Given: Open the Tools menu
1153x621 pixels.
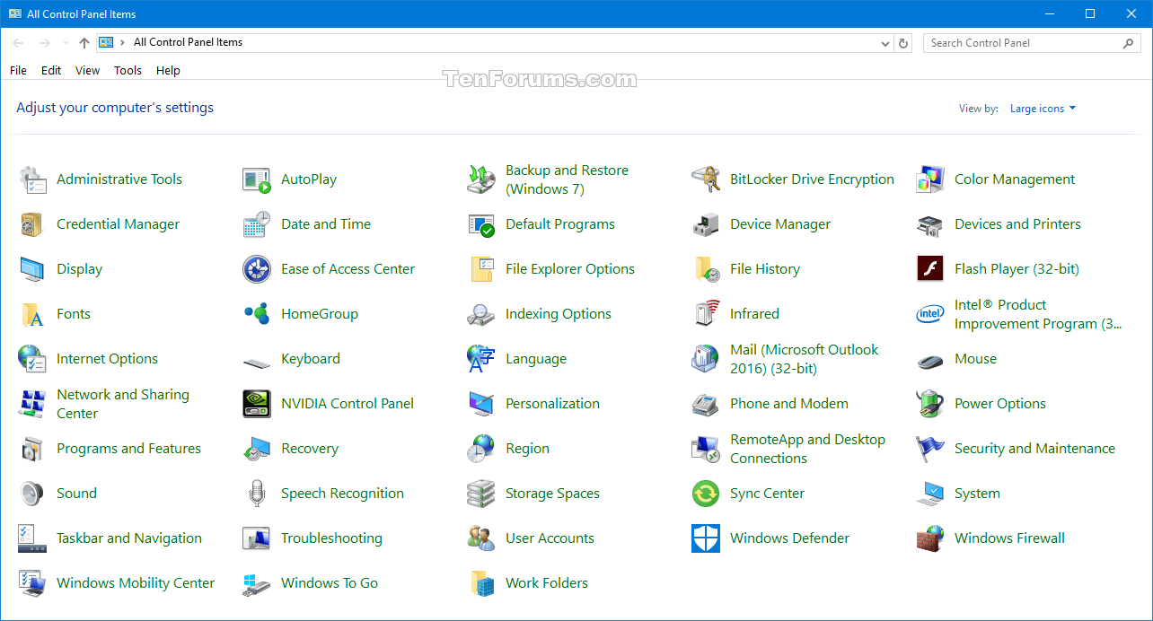Looking at the screenshot, I should pyautogui.click(x=128, y=70).
